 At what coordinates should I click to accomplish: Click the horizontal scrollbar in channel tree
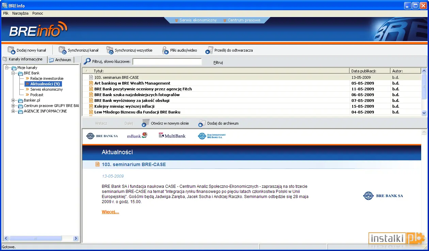click(41, 238)
